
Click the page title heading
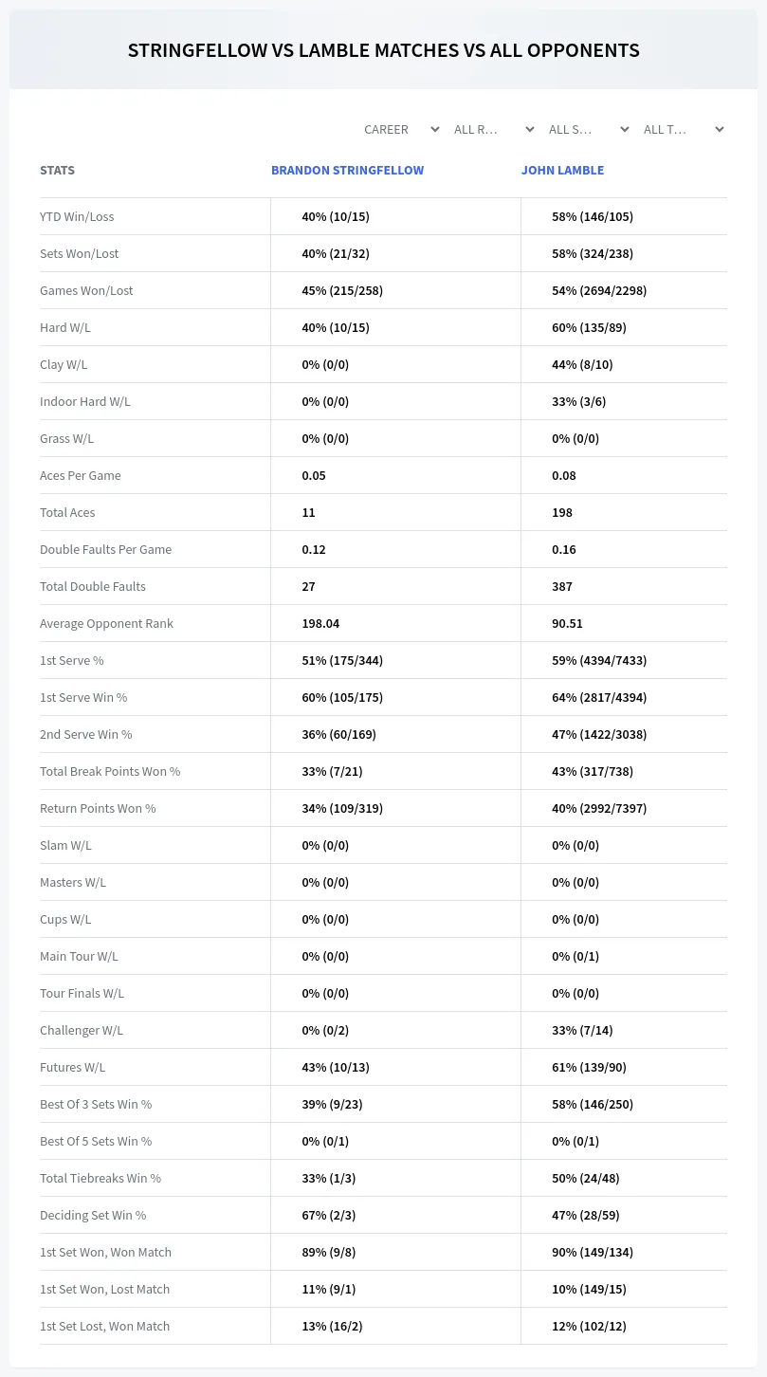(x=384, y=50)
